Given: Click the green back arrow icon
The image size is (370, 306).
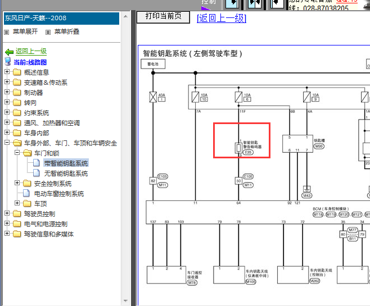Looking at the screenshot, I should tap(9, 52).
